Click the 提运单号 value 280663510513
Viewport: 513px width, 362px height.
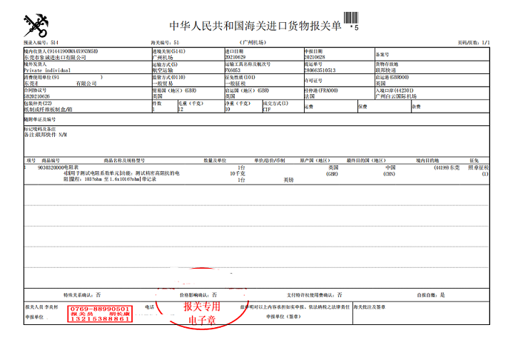click(320, 71)
